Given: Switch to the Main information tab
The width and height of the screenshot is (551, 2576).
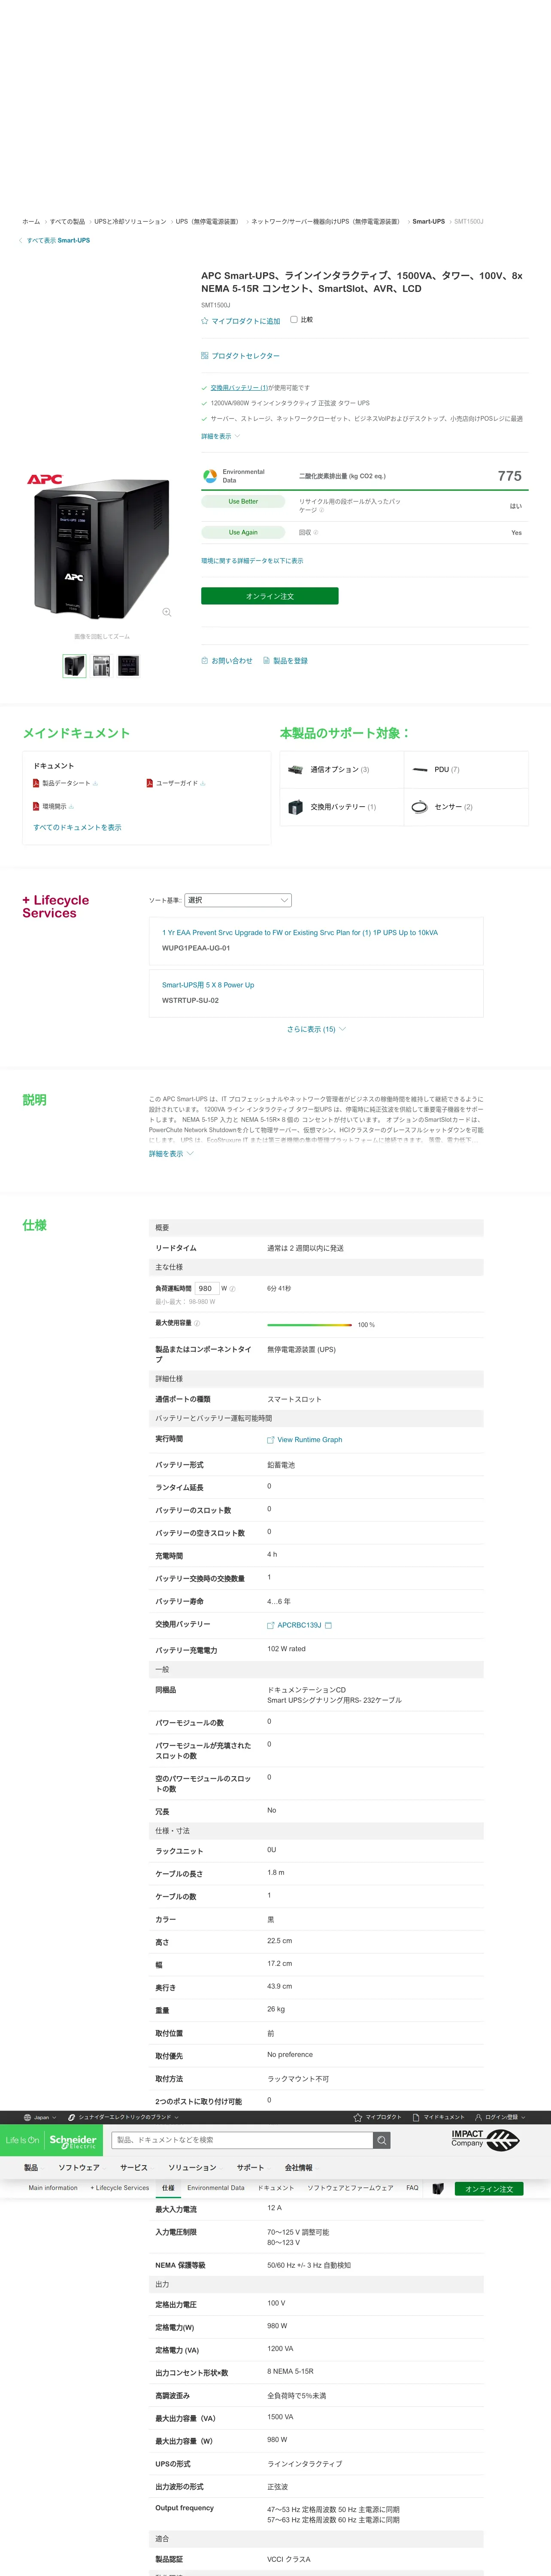Looking at the screenshot, I should point(53,2188).
